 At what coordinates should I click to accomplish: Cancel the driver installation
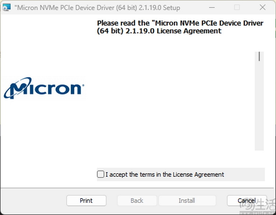coord(247,200)
